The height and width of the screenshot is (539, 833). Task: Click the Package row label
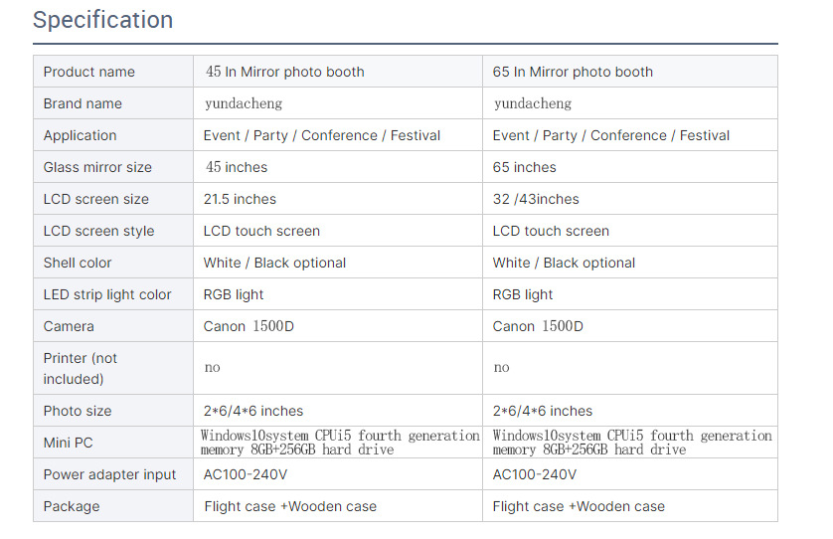tap(72, 506)
